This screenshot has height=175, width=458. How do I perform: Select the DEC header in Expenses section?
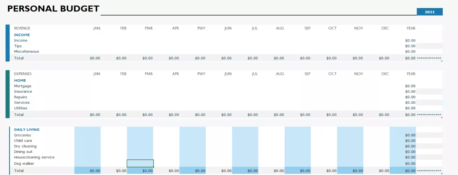coord(385,74)
